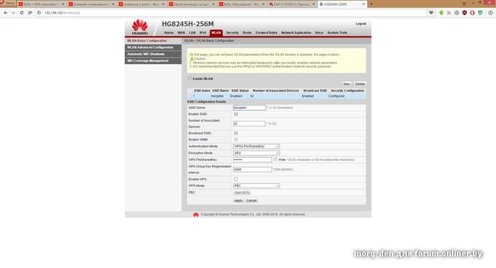Click the small Huawei logo in footer
This screenshot has width=496, height=268.
[x=196, y=215]
